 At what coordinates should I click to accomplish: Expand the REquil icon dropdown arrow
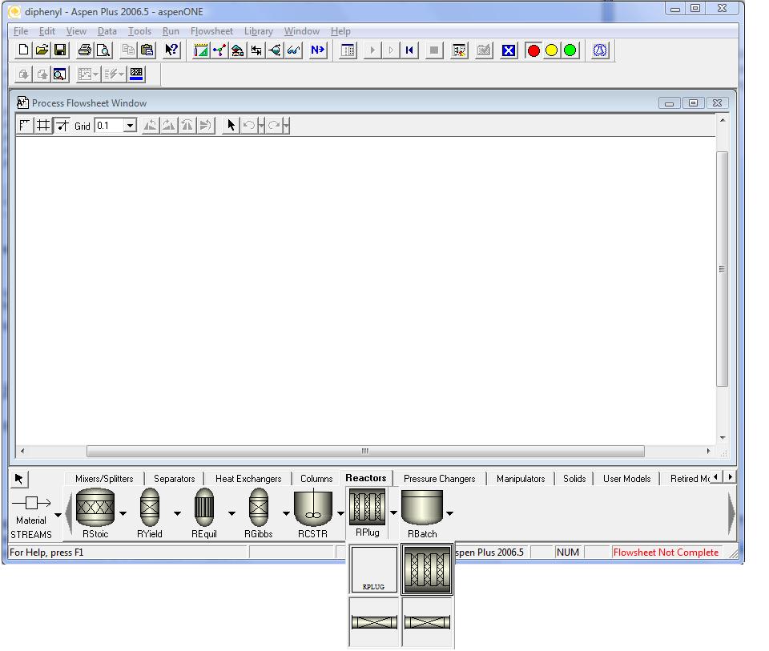(x=232, y=513)
